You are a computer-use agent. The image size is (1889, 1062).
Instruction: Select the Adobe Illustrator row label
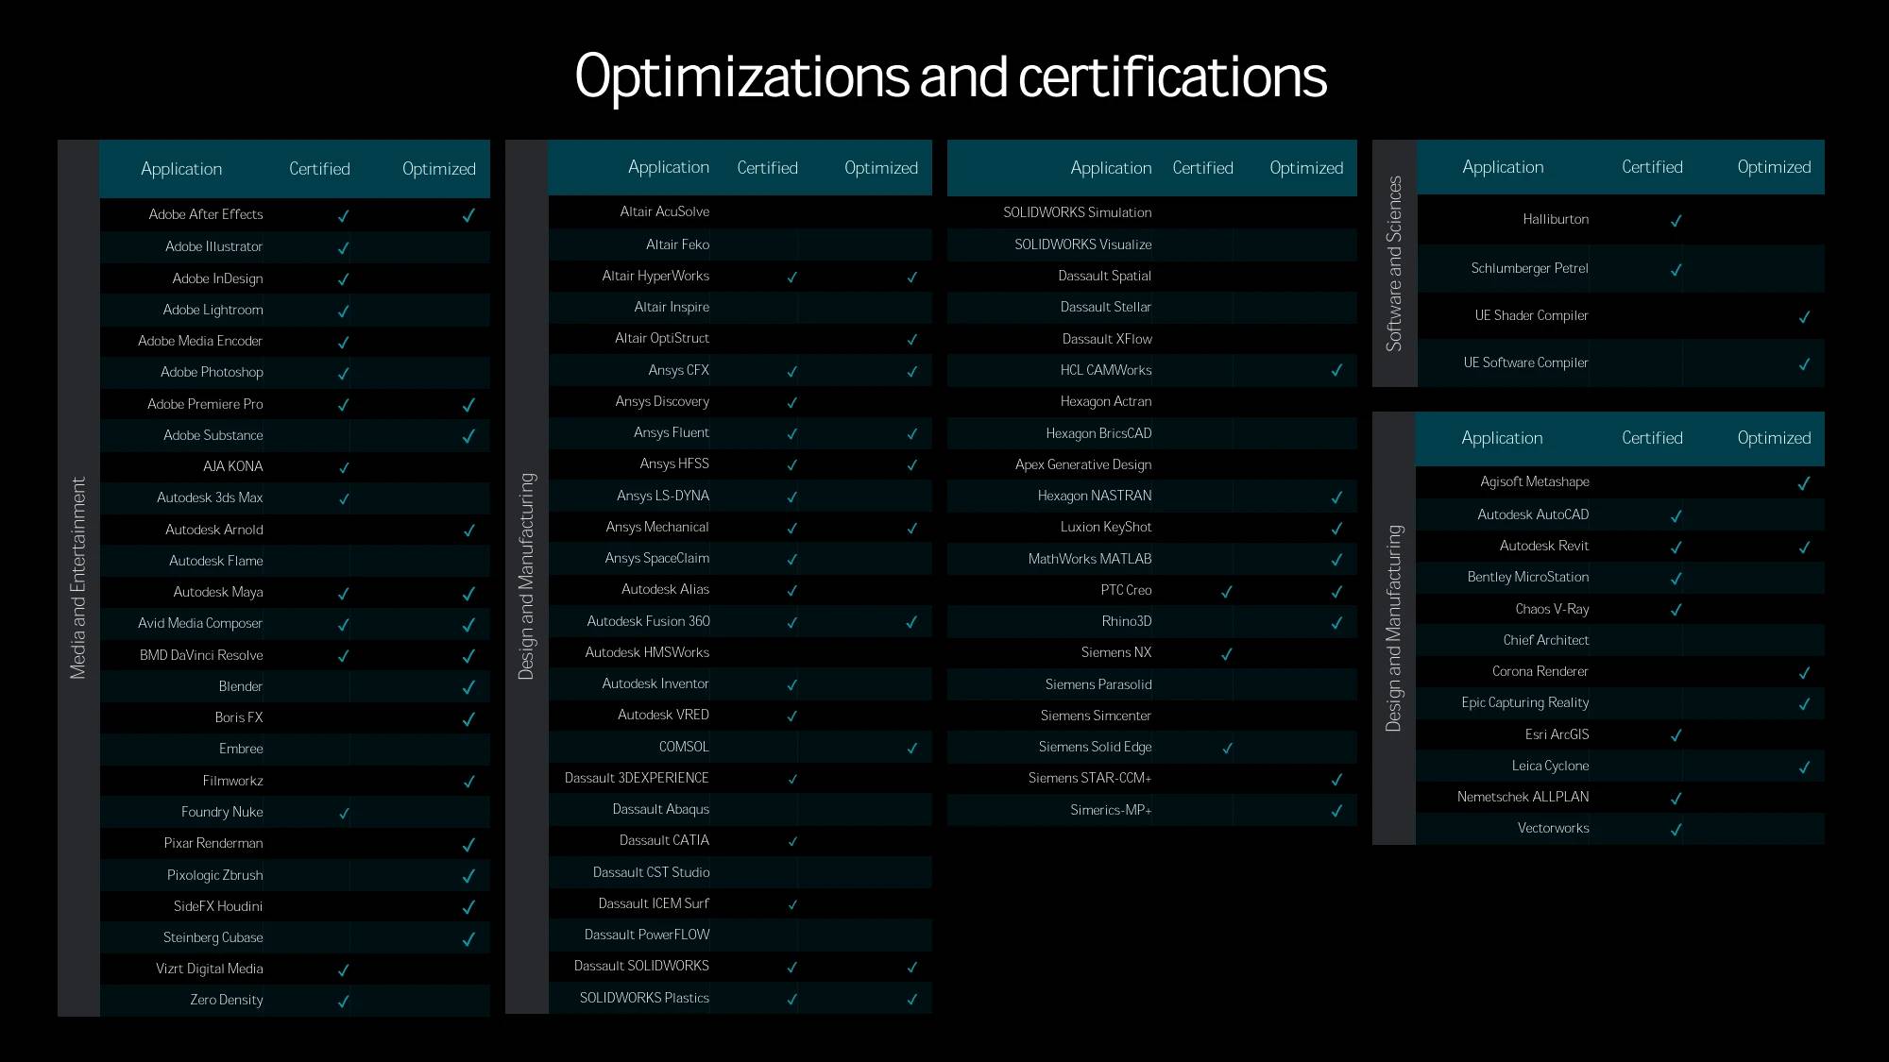[x=213, y=246]
